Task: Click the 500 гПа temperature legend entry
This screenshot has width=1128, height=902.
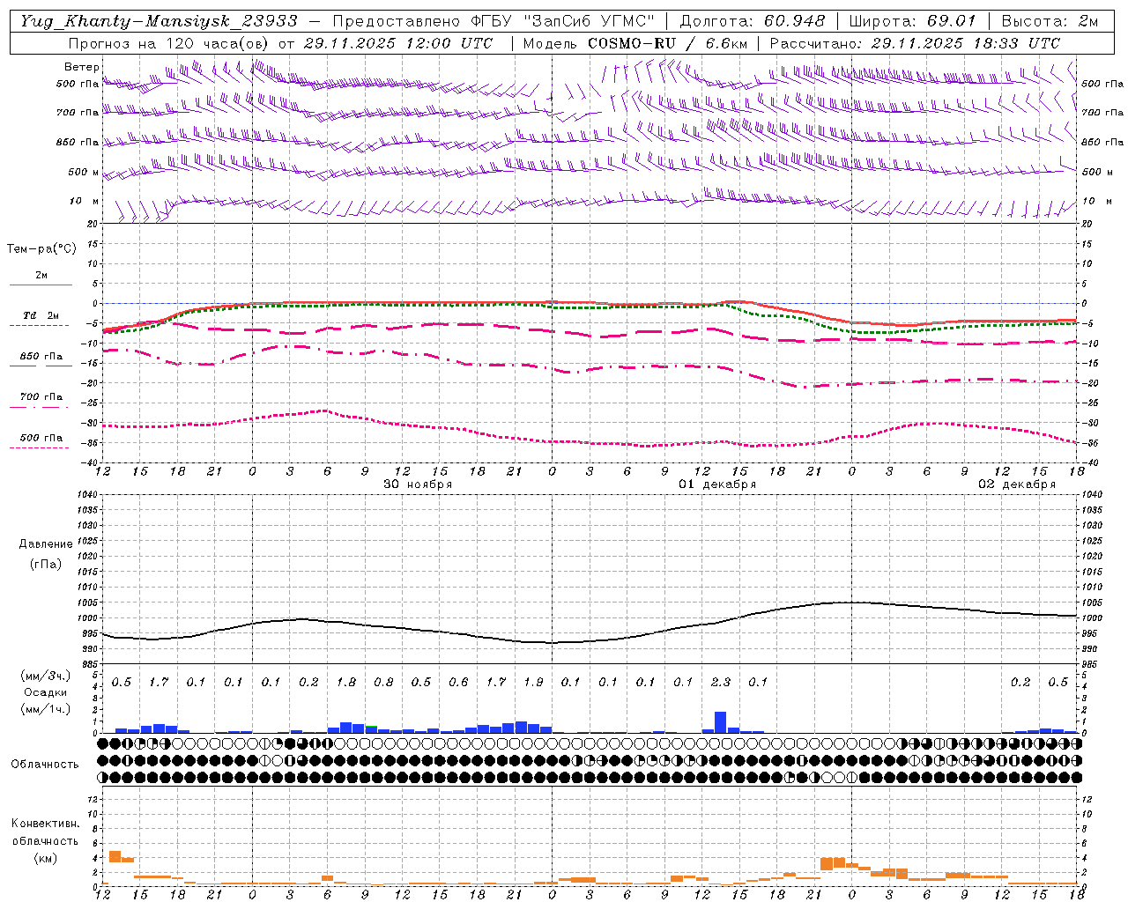Action: pyautogui.click(x=41, y=438)
